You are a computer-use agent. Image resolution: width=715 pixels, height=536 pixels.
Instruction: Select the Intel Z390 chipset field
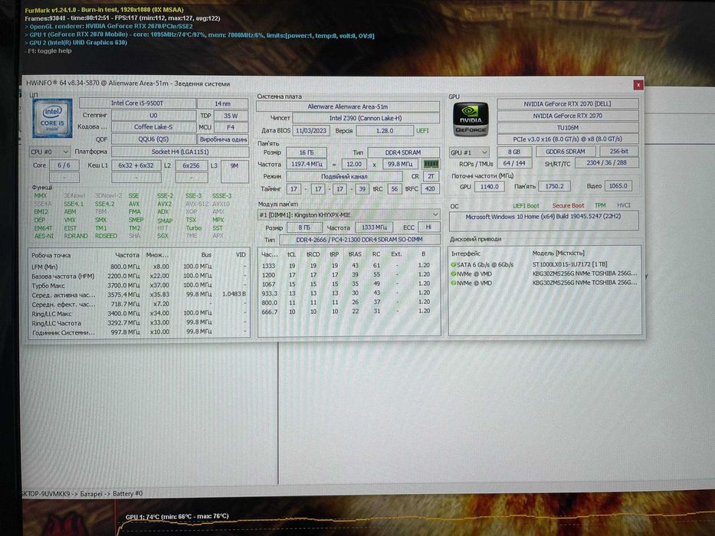(366, 118)
